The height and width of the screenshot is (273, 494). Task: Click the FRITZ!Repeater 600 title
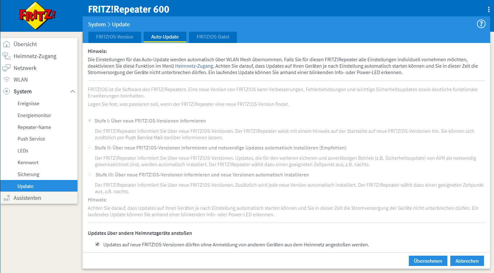click(x=129, y=10)
